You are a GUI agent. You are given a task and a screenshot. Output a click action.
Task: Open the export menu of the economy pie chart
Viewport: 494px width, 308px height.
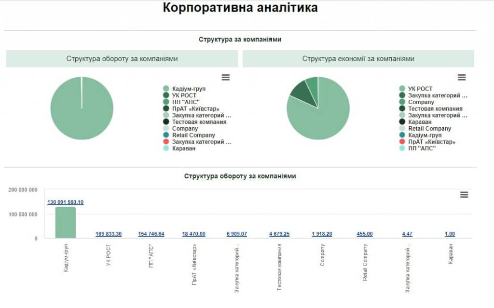pos(462,76)
